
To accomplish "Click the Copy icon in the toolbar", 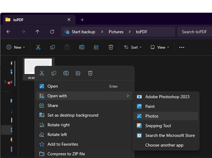I will [53, 47].
